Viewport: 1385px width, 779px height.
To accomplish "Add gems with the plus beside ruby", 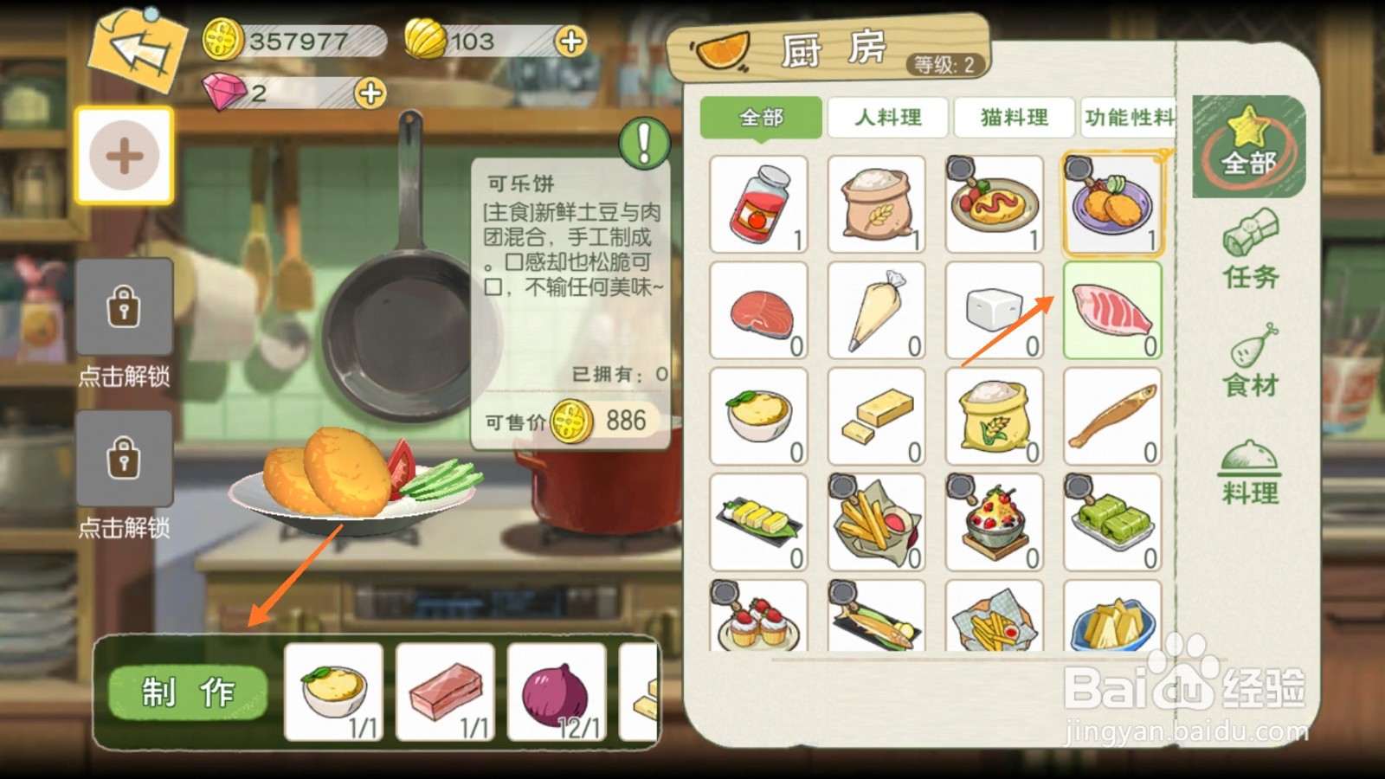I will pyautogui.click(x=370, y=93).
